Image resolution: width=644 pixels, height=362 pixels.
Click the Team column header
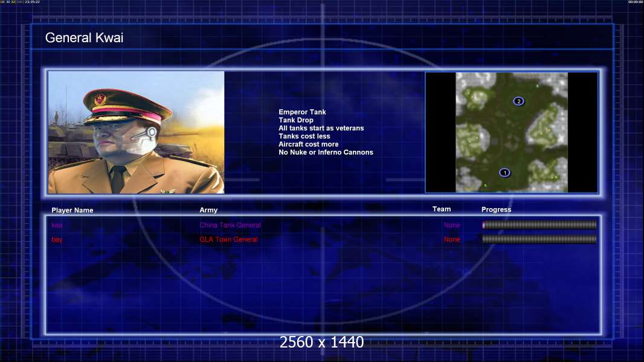(x=442, y=209)
